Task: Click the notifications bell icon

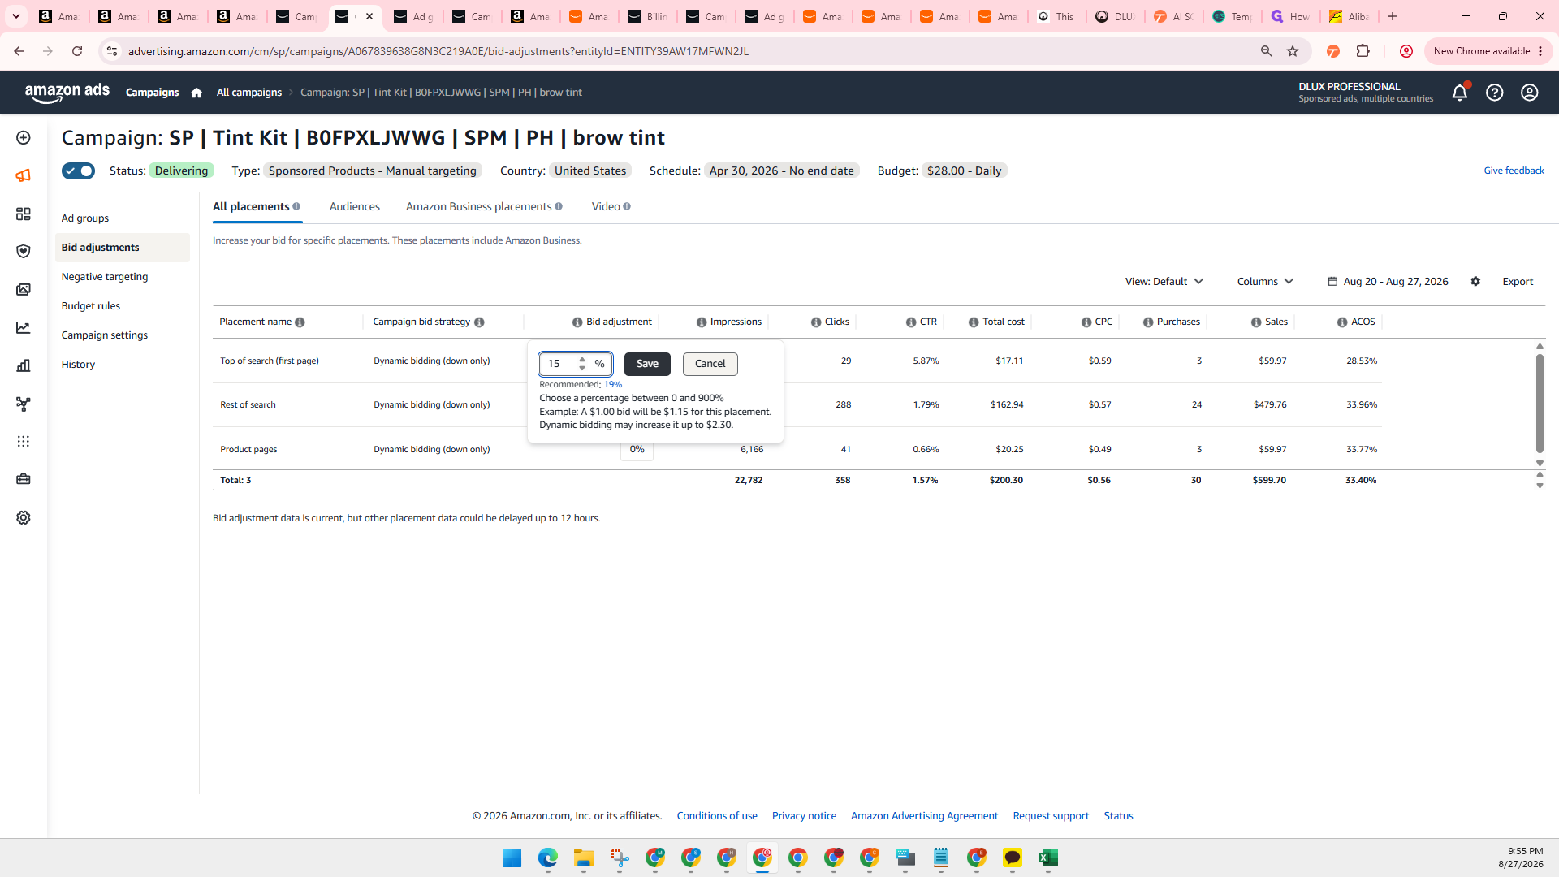Action: click(1459, 93)
